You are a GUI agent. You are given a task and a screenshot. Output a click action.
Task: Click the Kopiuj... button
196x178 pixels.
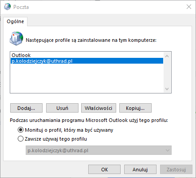[x=135, y=108]
